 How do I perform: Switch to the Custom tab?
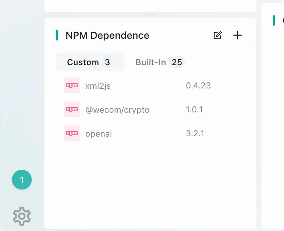click(x=90, y=62)
